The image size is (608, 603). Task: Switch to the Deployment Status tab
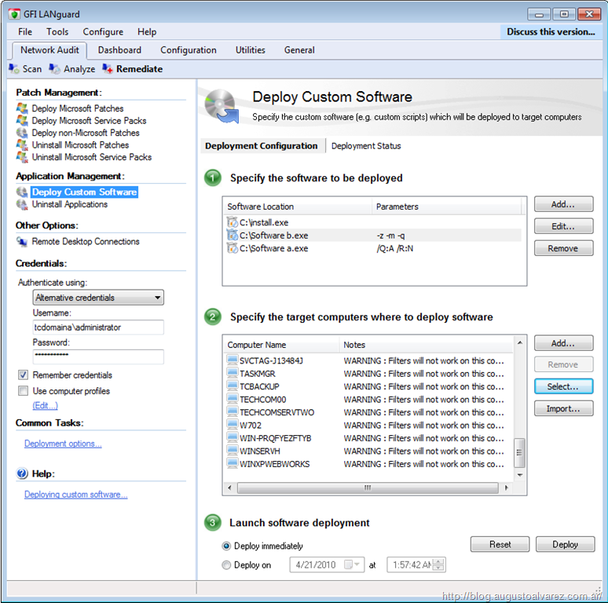pos(366,146)
